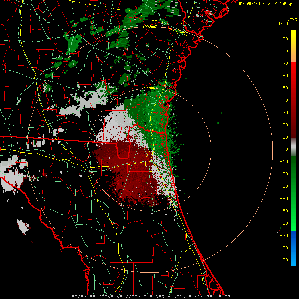
Task: Click the -40 value on the velocity scale
Action: click(284, 199)
